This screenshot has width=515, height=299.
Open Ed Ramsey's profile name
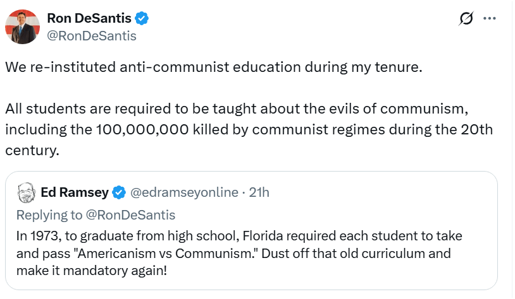75,192
